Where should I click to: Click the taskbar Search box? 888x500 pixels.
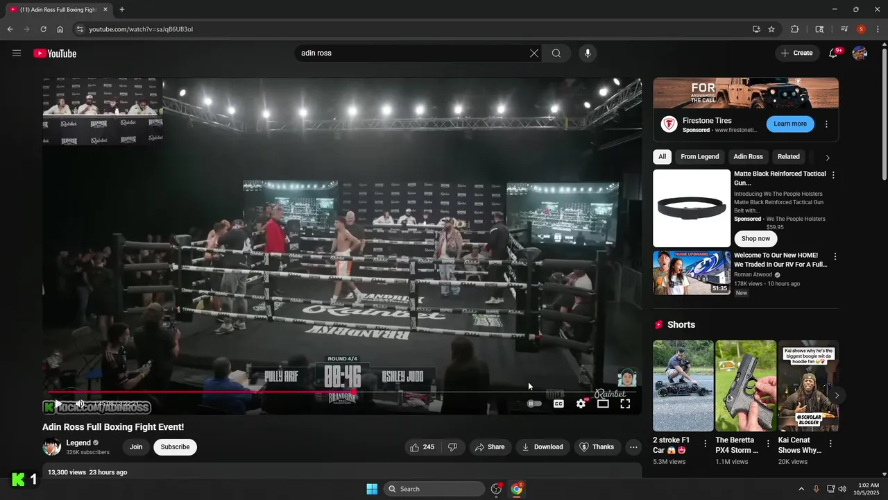[x=434, y=489]
